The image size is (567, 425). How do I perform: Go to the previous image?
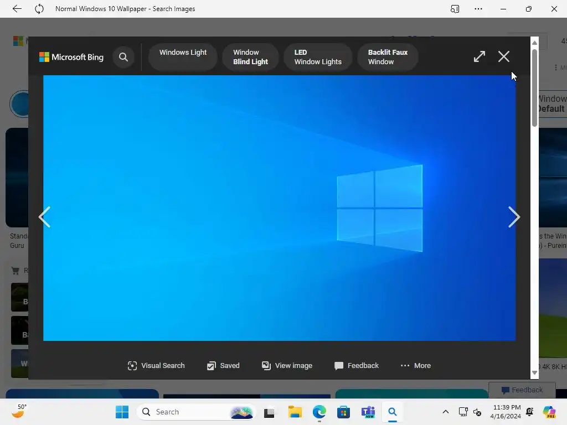45,217
